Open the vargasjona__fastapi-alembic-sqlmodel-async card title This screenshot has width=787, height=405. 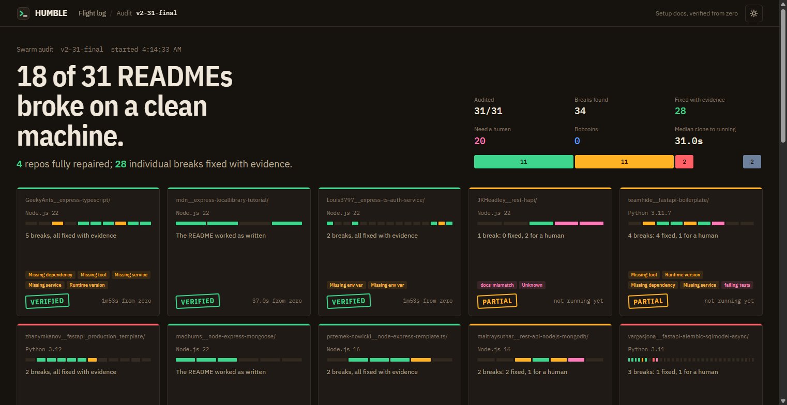688,336
